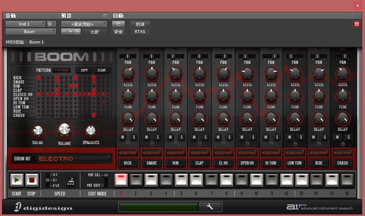The height and width of the screenshot is (216, 365).
Task: Solo the HI TOM channel
Action: click(277, 137)
